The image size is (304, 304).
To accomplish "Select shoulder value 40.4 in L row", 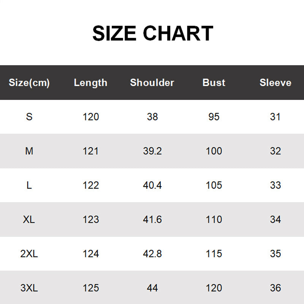I will click(x=152, y=185).
